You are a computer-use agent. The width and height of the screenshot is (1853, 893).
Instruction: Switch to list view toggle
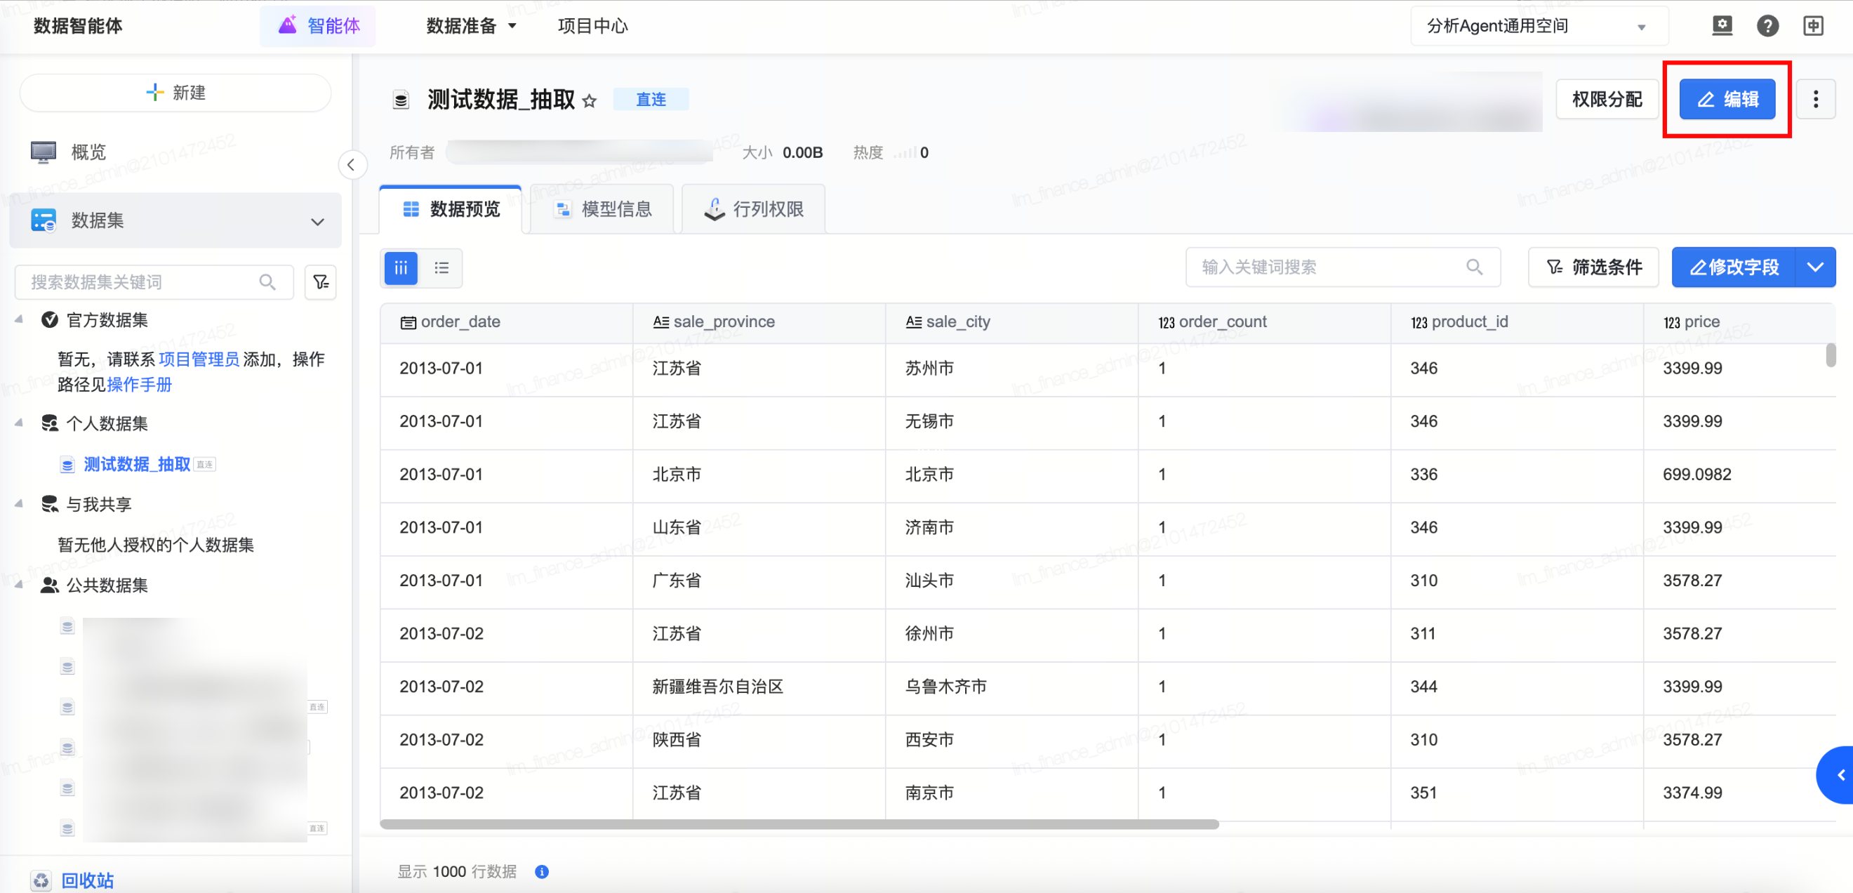(x=441, y=267)
